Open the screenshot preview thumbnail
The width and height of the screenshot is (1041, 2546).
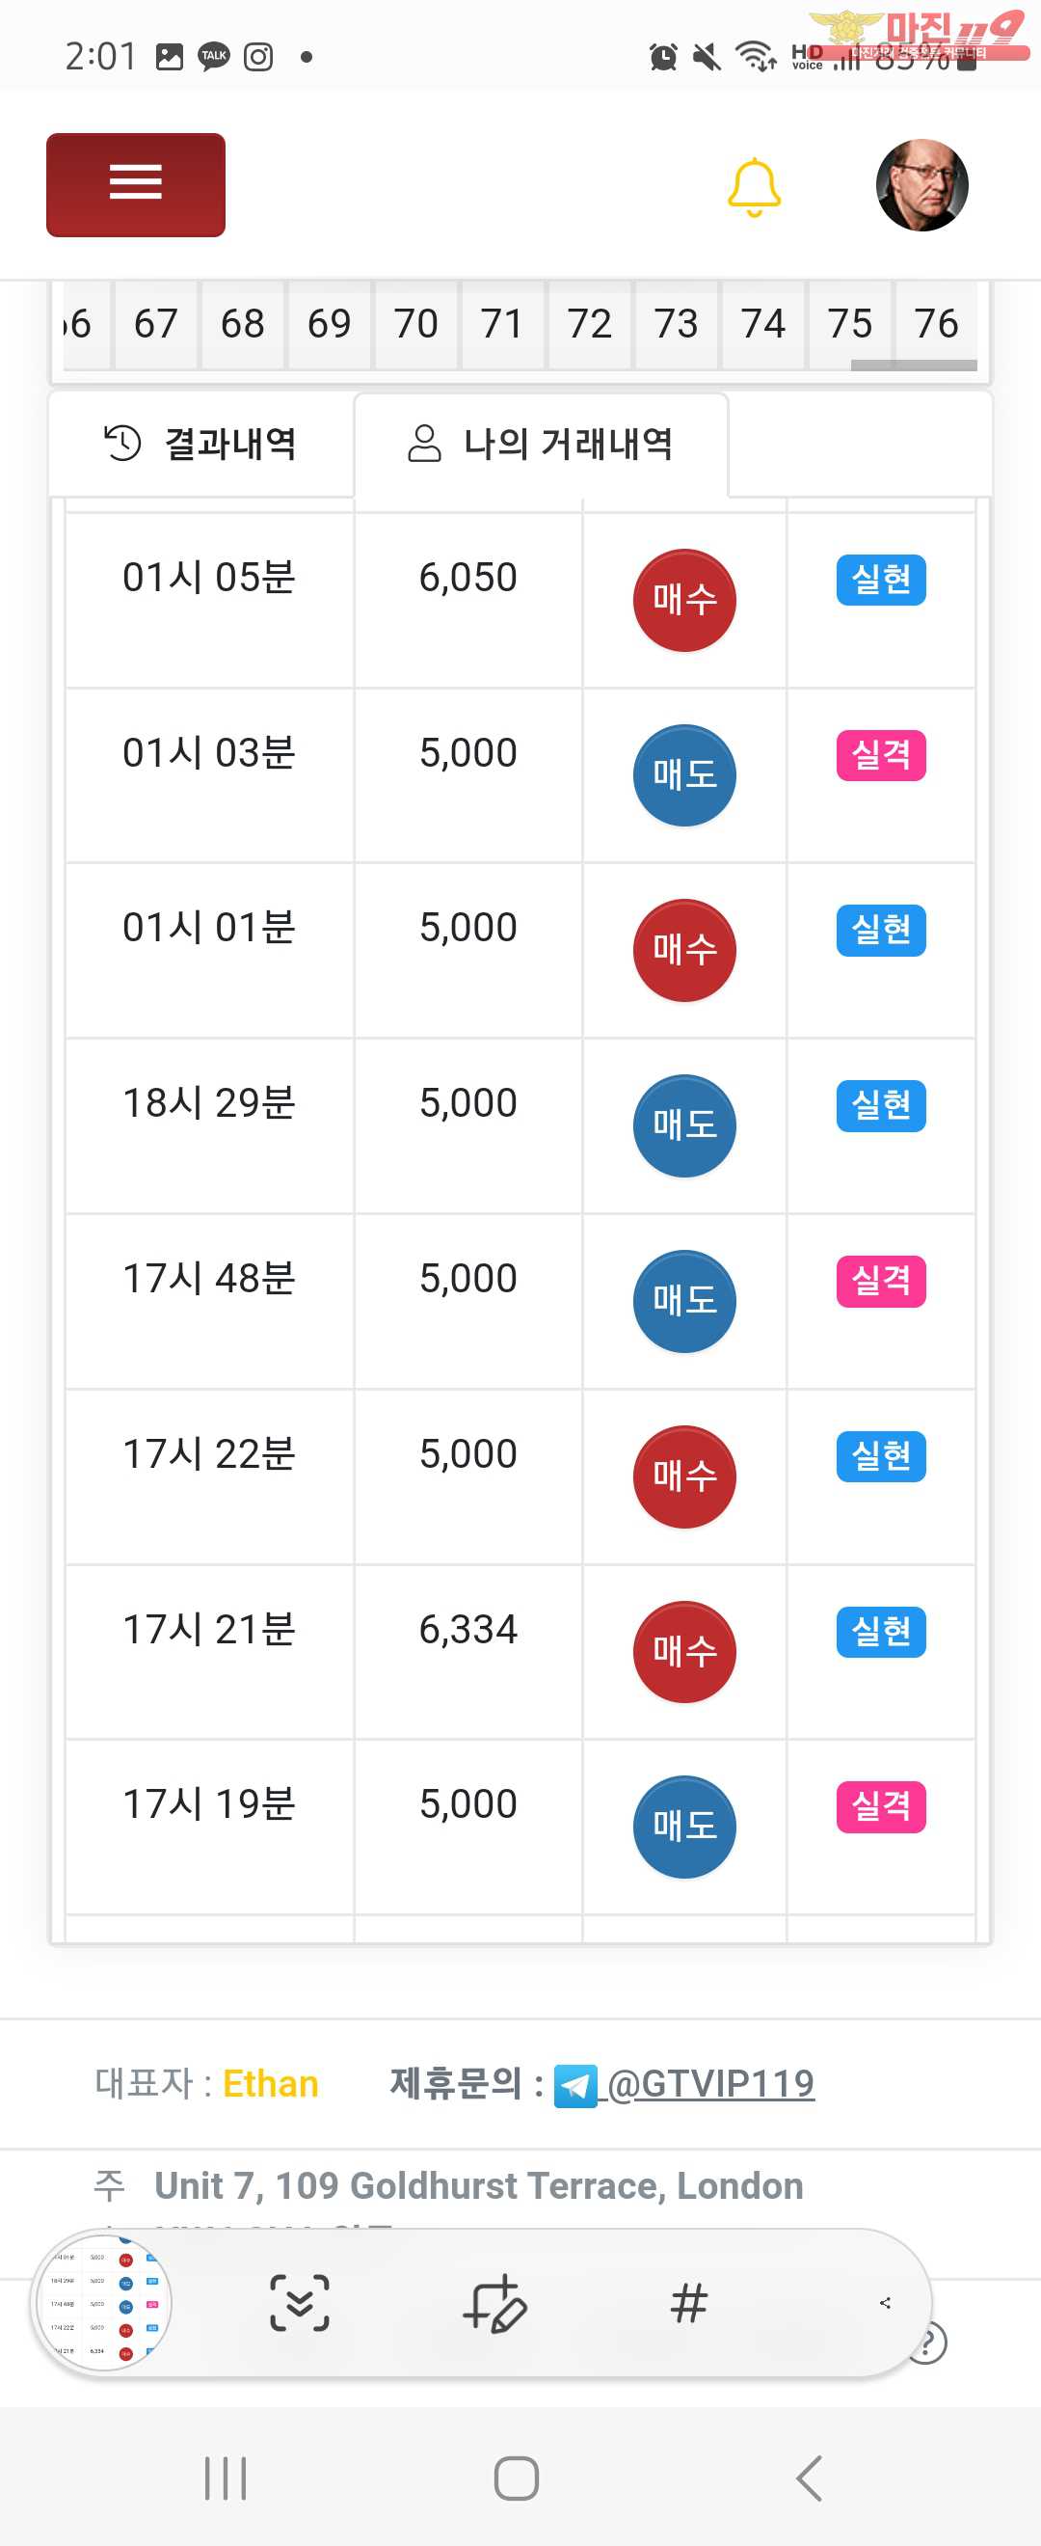click(x=104, y=2303)
